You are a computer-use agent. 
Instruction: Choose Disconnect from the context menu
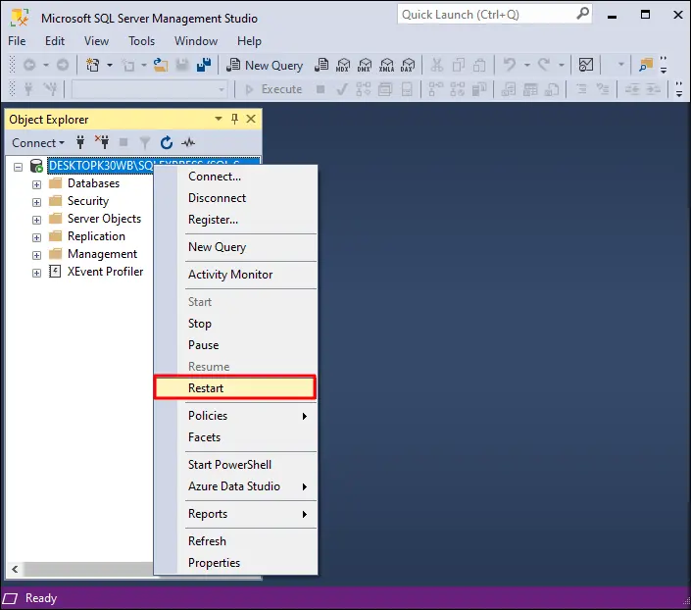(235, 197)
